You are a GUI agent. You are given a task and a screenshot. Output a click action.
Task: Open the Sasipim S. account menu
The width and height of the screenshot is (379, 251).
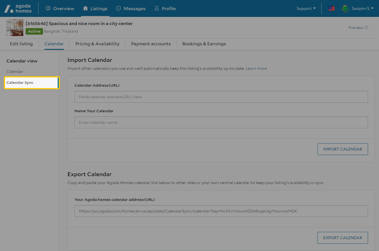362,8
